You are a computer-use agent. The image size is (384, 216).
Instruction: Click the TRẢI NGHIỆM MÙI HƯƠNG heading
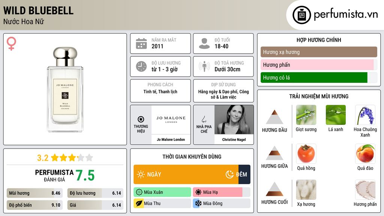[319, 96]
